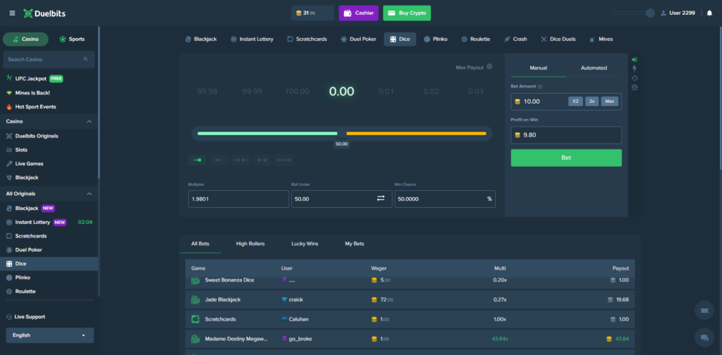Image resolution: width=722 pixels, height=355 pixels.
Task: Click the level progress slider near username
Action: coord(634,13)
